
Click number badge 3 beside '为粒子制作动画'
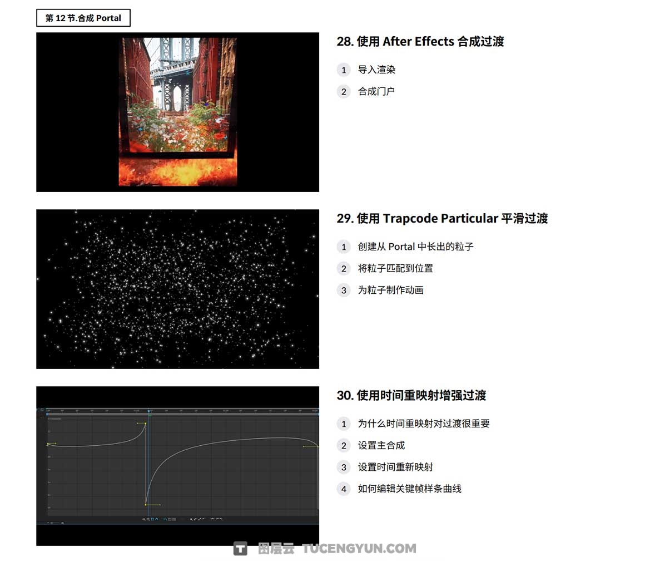(344, 291)
